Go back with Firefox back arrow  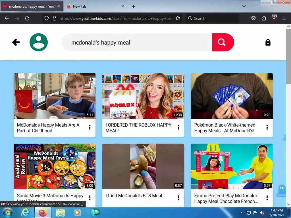[7, 18]
